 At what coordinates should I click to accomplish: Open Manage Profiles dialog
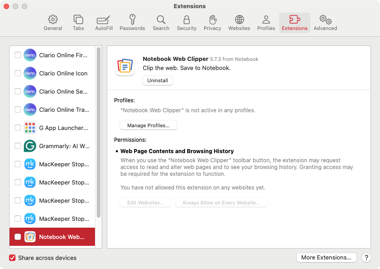pos(148,125)
